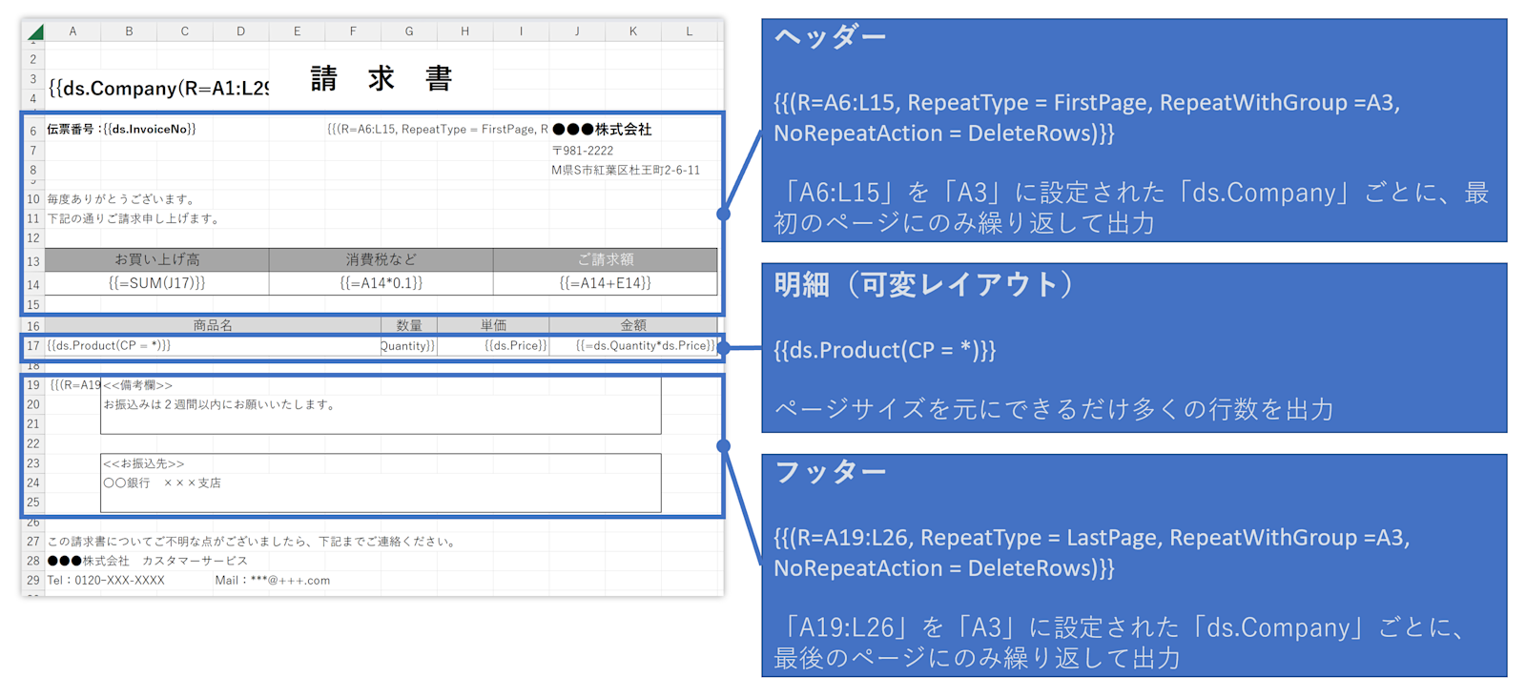The width and height of the screenshot is (1526, 698).
Task: Select the <<備考欄>> cell
Action: coord(138,385)
